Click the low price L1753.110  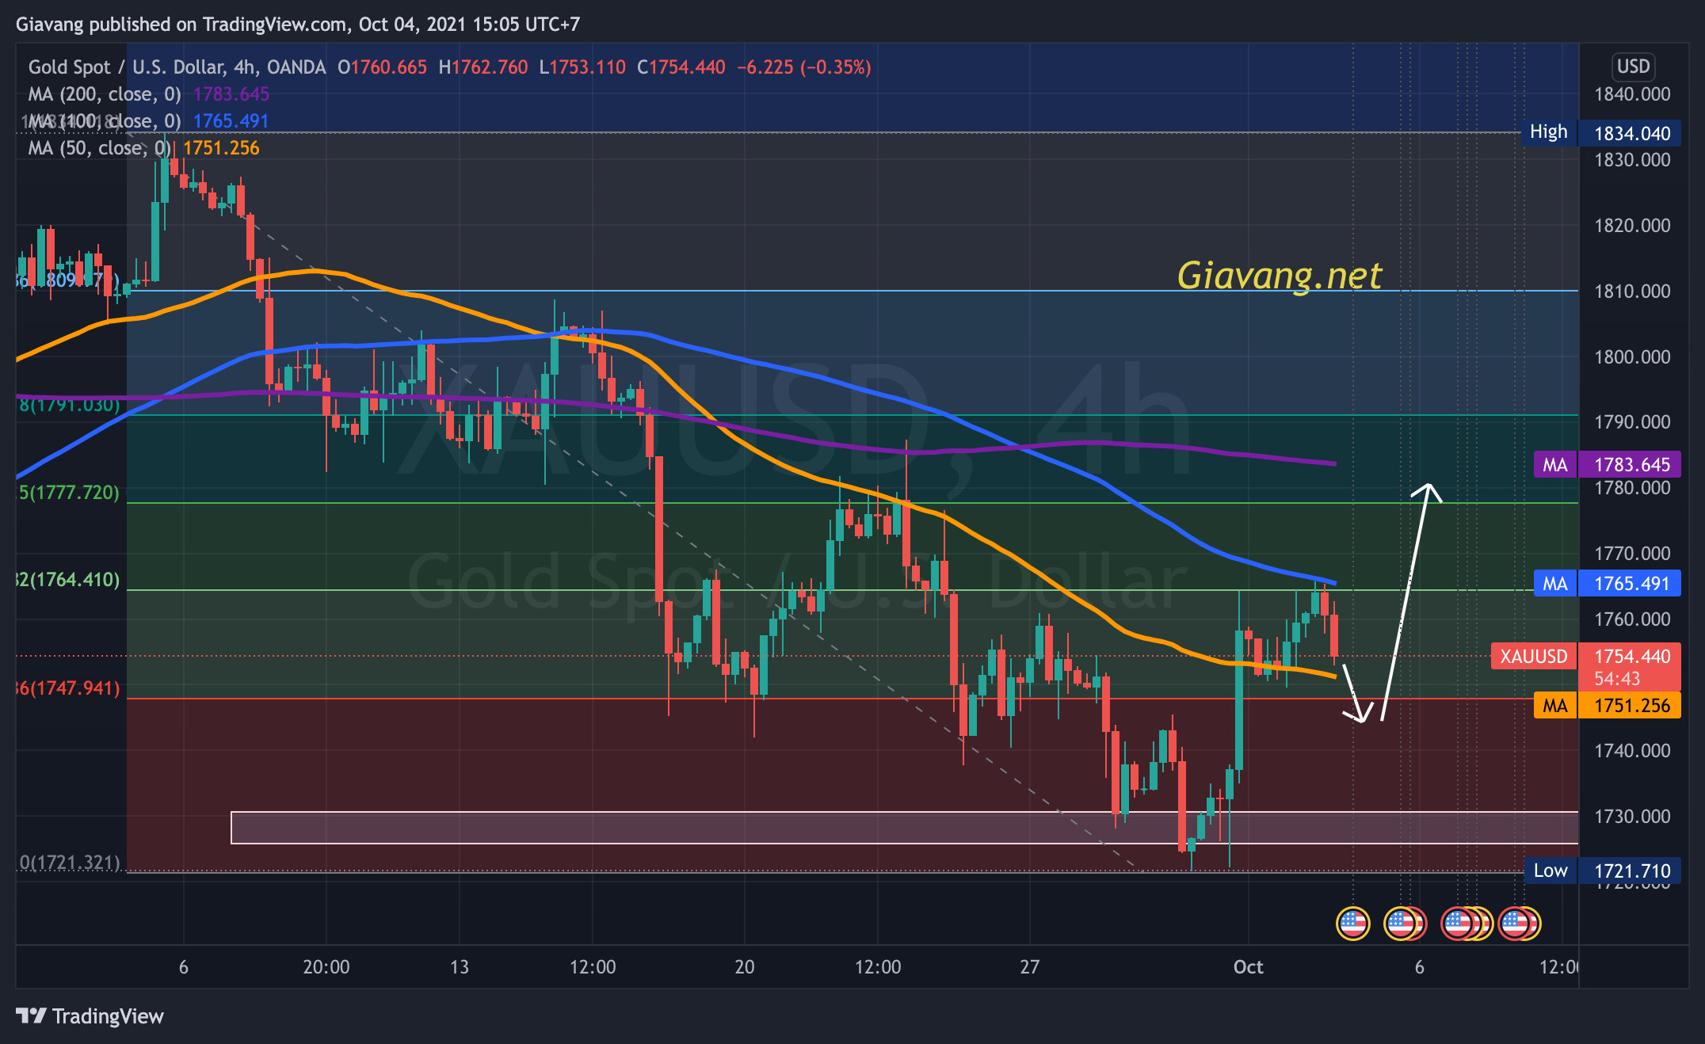(x=582, y=67)
